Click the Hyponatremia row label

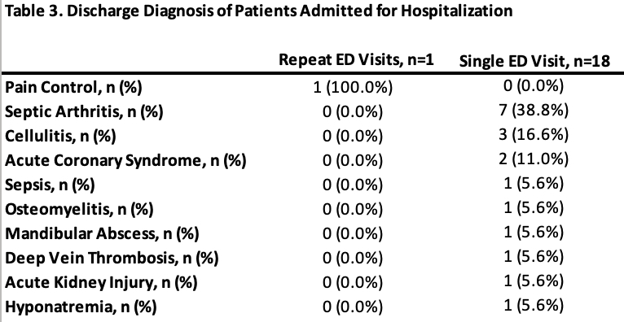point(81,307)
